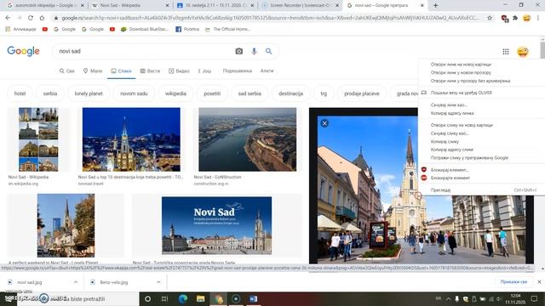Click Cortana circle in taskbar
The height and width of the screenshot is (306, 545).
147,298
